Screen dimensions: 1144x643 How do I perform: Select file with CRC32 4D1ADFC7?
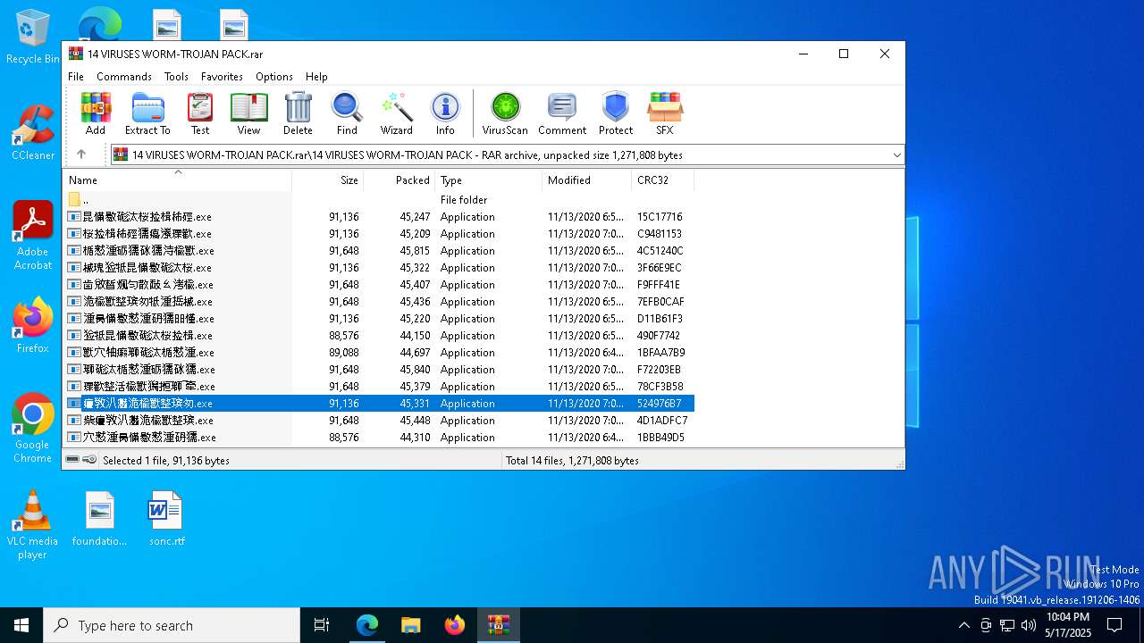(379, 421)
